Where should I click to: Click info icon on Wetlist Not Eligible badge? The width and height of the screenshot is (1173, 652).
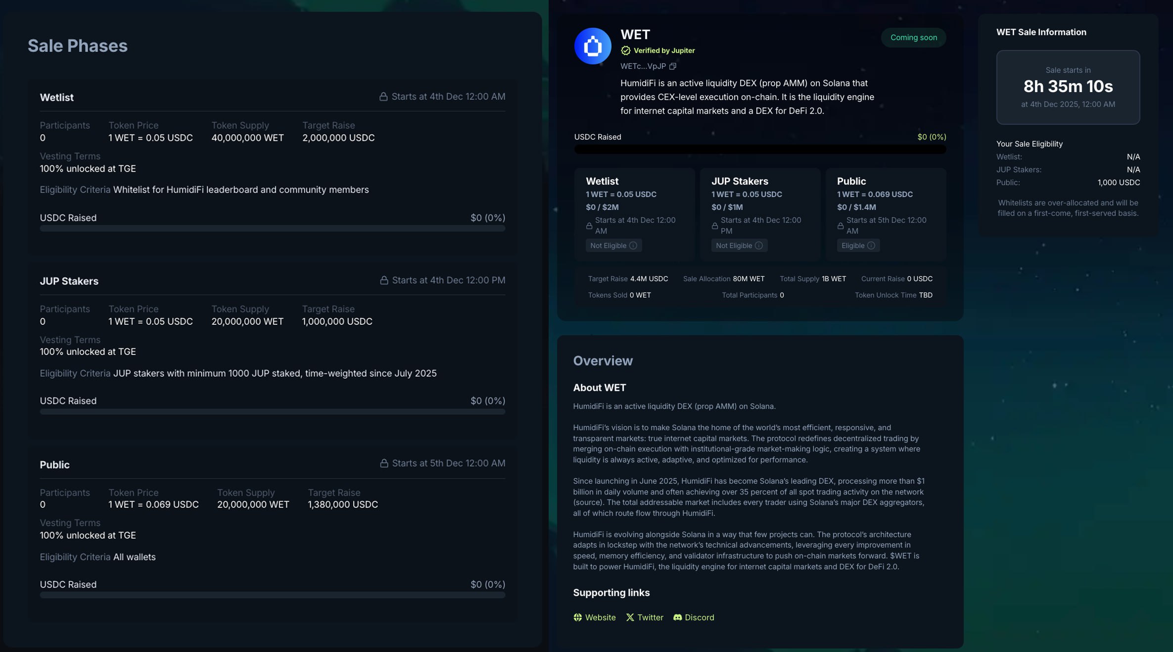[x=633, y=246]
